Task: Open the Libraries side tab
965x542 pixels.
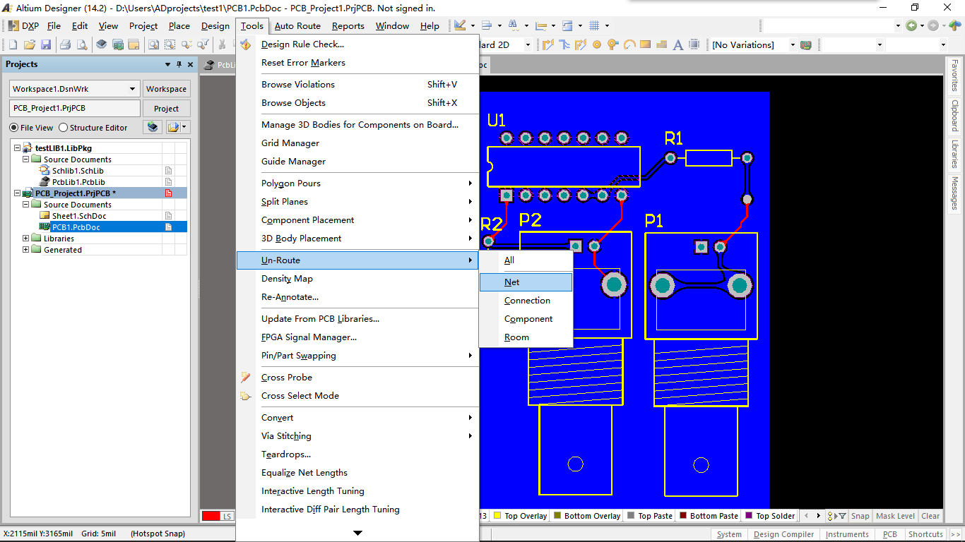Action: [x=954, y=153]
